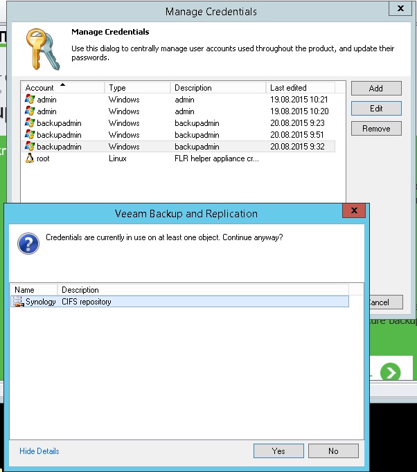Select backupadmin row edited at 9:23
The height and width of the screenshot is (472, 417).
179,123
